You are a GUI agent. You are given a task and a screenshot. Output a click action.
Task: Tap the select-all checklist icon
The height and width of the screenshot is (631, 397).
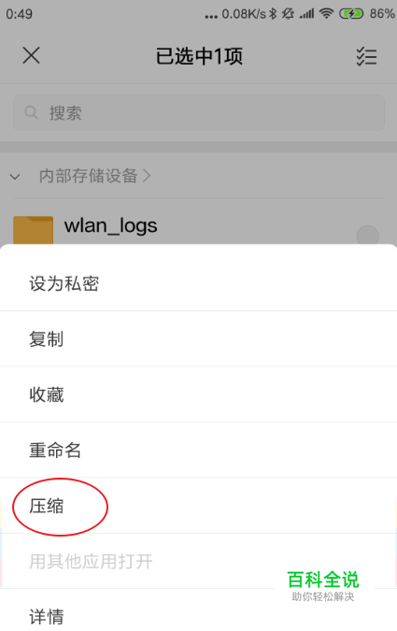[366, 56]
